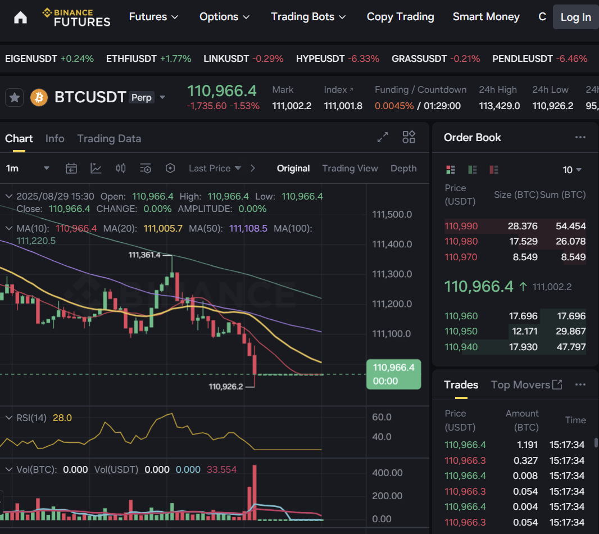Open the Copy Trading link
Viewport: 599px width, 534px height.
400,17
